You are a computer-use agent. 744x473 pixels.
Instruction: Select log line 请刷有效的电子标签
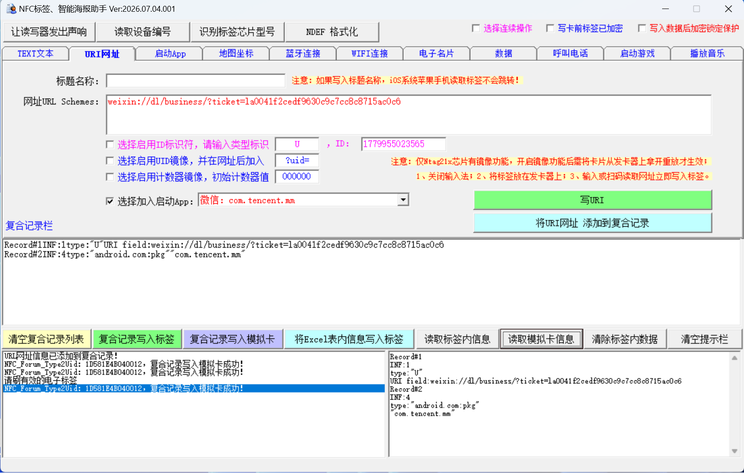tap(41, 380)
